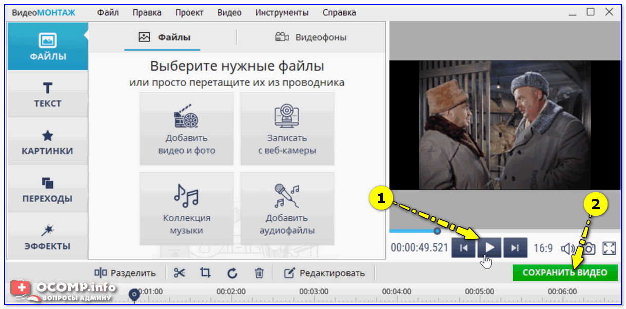Viewport: 626px width, 309px height.
Task: Open the Инструменты menu
Action: click(282, 12)
